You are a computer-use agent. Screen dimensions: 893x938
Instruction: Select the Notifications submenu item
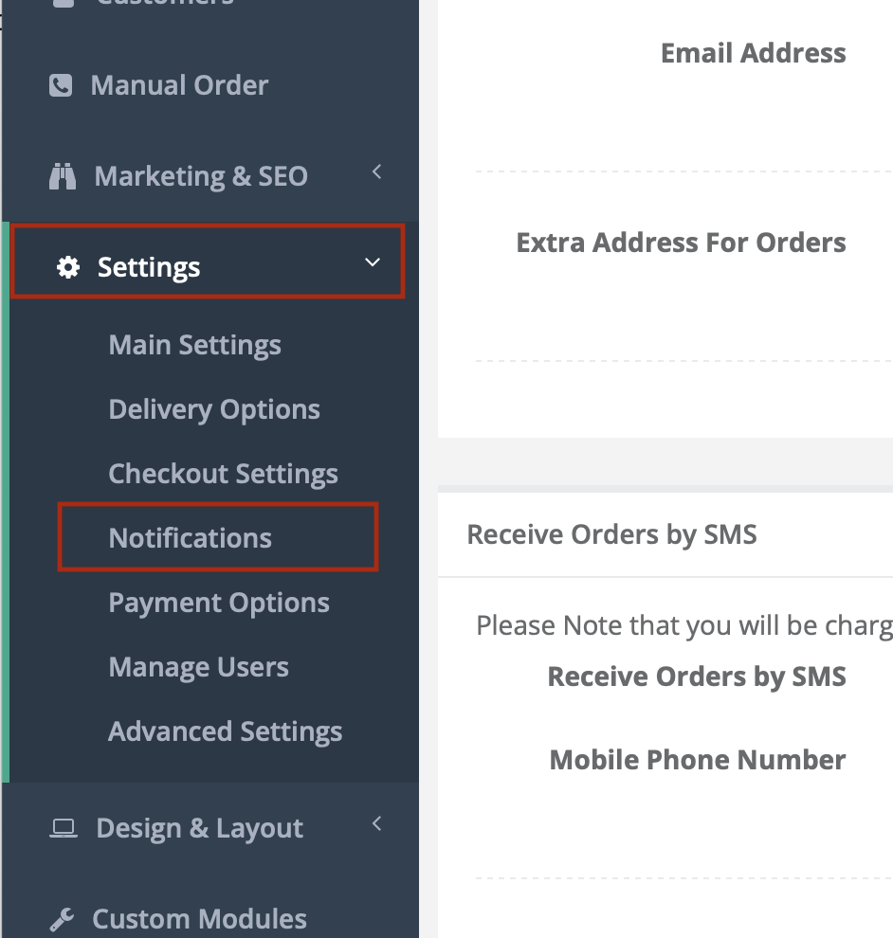[x=190, y=538]
